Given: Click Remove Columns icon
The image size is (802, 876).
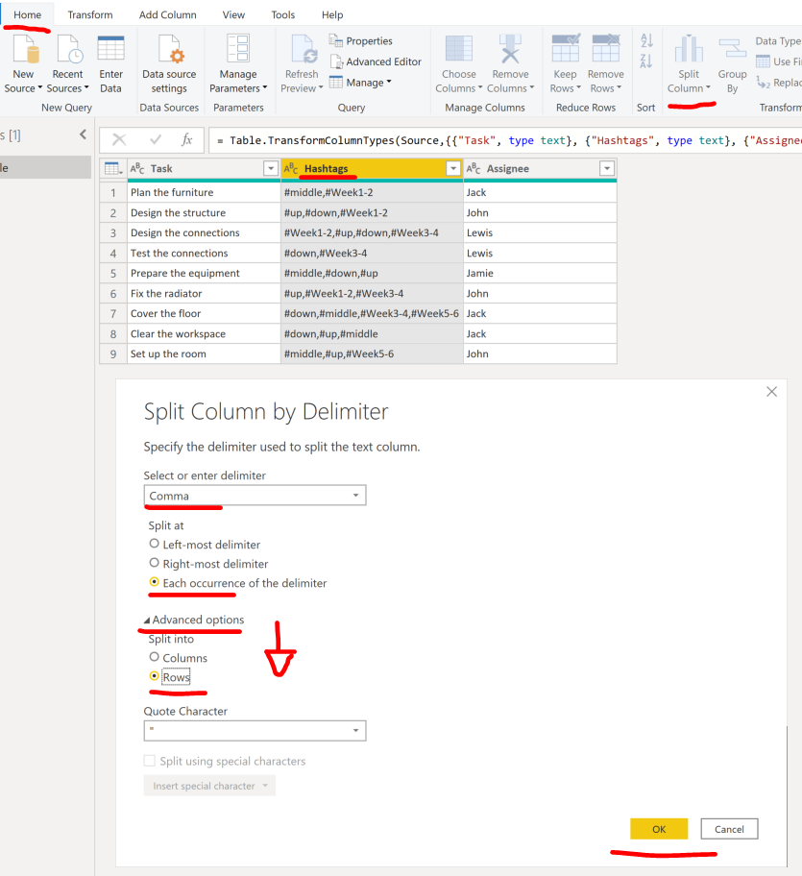Looking at the screenshot, I should click(x=510, y=49).
